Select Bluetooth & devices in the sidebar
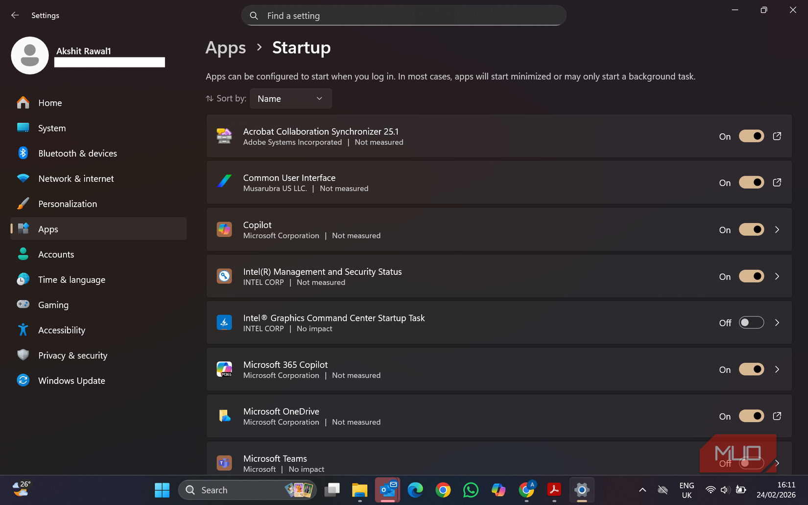 point(77,153)
